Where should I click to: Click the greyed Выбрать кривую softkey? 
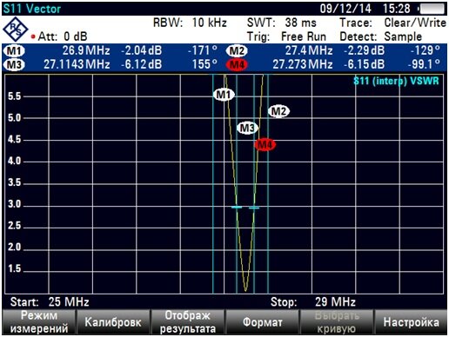[337, 322]
